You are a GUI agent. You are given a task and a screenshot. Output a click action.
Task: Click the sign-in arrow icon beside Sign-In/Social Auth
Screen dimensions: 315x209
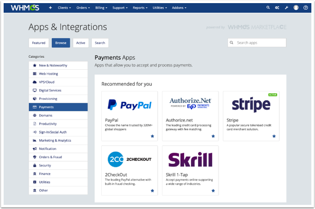[35, 132]
